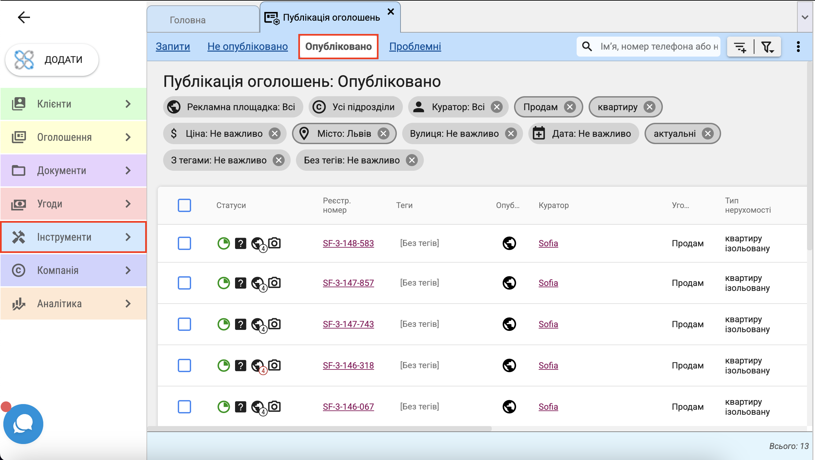Screen dimensions: 815x460
Task: Open the three-dot more options menu
Action: [x=798, y=47]
